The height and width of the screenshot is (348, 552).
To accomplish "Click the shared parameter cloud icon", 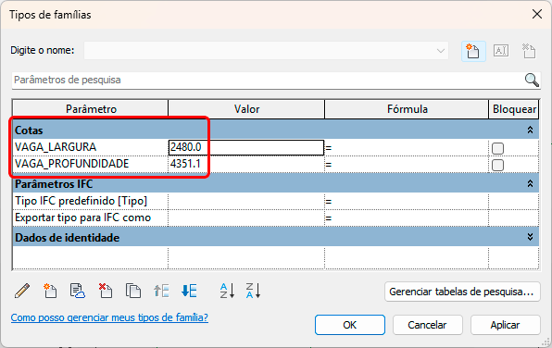I will [78, 291].
